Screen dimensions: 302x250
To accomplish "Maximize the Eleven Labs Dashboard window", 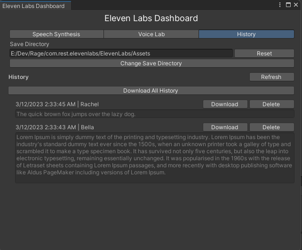I will pyautogui.click(x=288, y=5).
